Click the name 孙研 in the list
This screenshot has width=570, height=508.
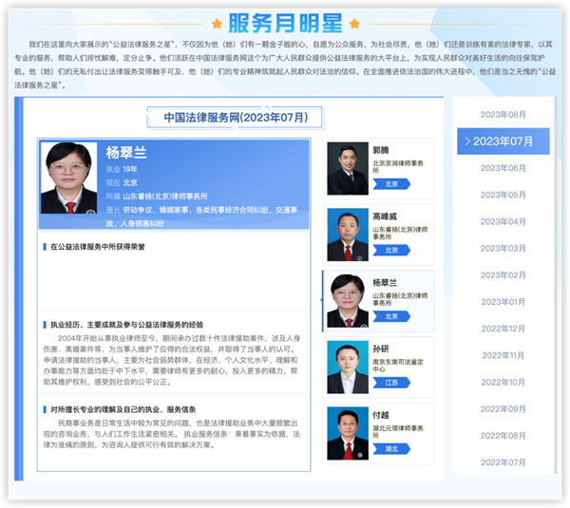(381, 348)
